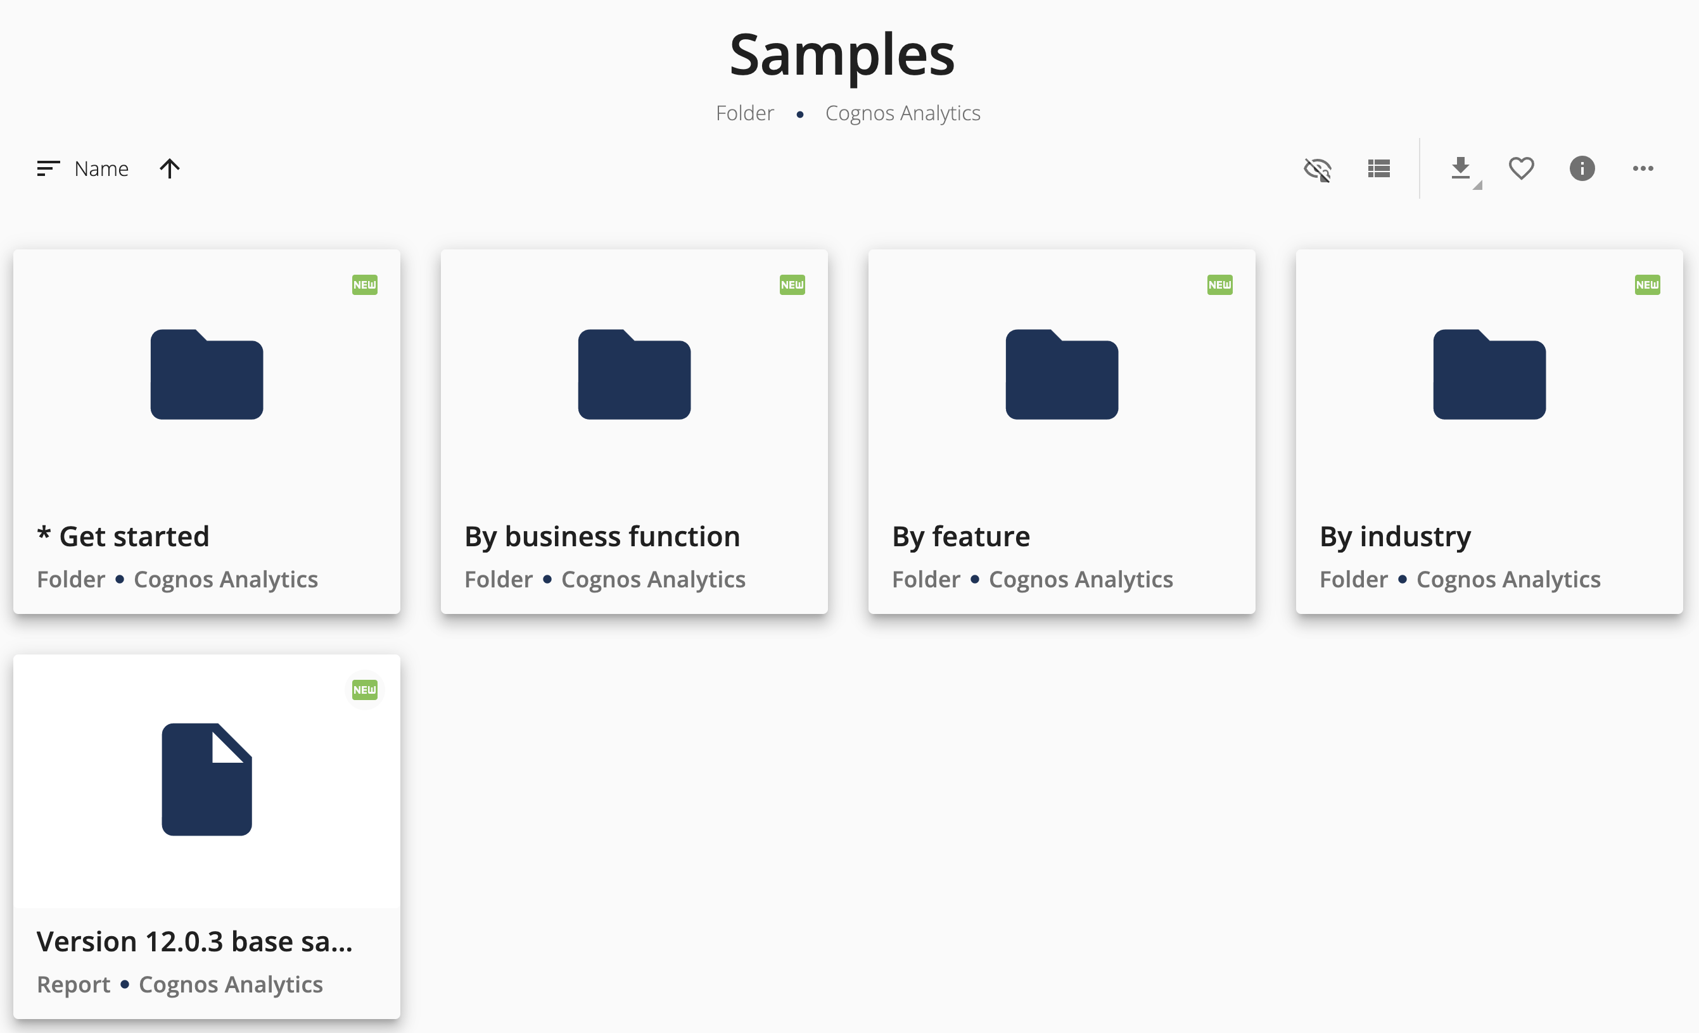1699x1033 pixels.
Task: Click the NEW badge on Version 12.0.3 report
Action: [x=365, y=690]
